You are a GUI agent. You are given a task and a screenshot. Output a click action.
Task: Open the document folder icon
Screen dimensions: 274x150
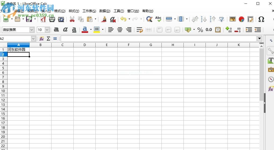(17, 19)
